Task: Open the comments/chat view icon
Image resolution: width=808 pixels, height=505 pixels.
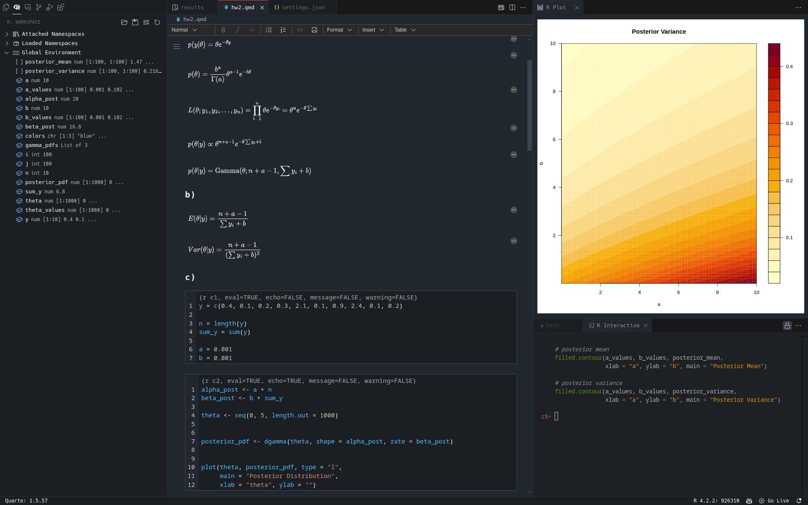Action: pos(28,7)
